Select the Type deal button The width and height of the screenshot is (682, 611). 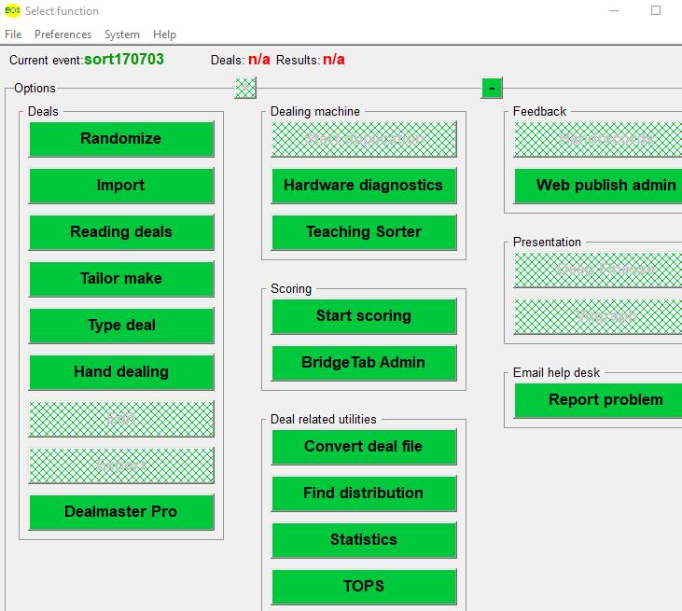click(x=121, y=326)
